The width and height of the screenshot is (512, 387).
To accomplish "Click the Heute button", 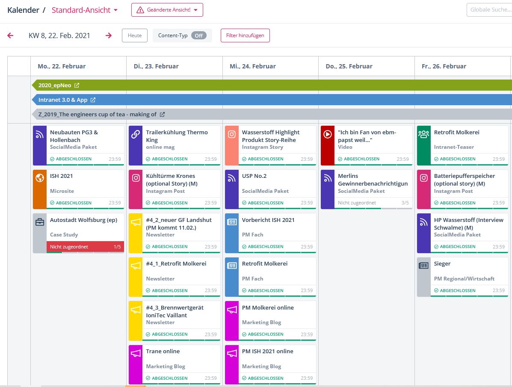I will click(x=135, y=35).
